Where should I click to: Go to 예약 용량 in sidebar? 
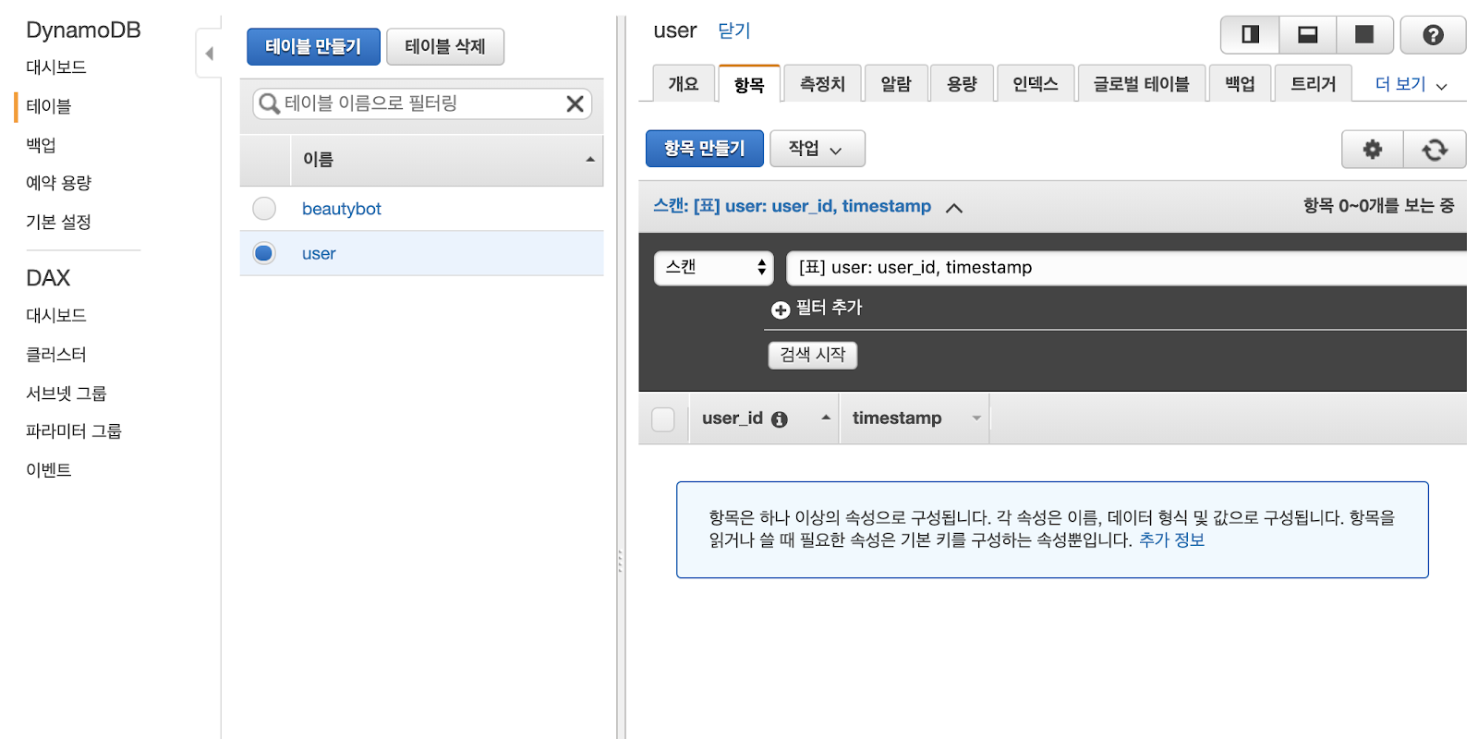coord(59,183)
